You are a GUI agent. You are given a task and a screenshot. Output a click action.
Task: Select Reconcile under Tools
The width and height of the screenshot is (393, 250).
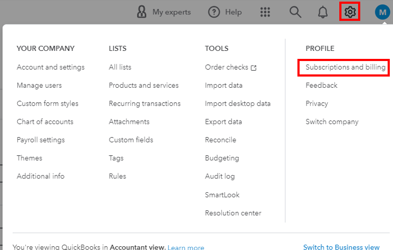tap(220, 140)
